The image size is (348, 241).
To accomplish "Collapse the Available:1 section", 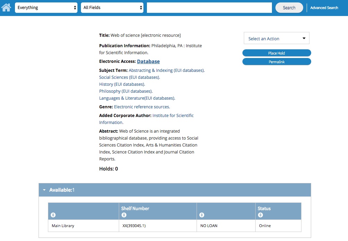I will point(44,190).
